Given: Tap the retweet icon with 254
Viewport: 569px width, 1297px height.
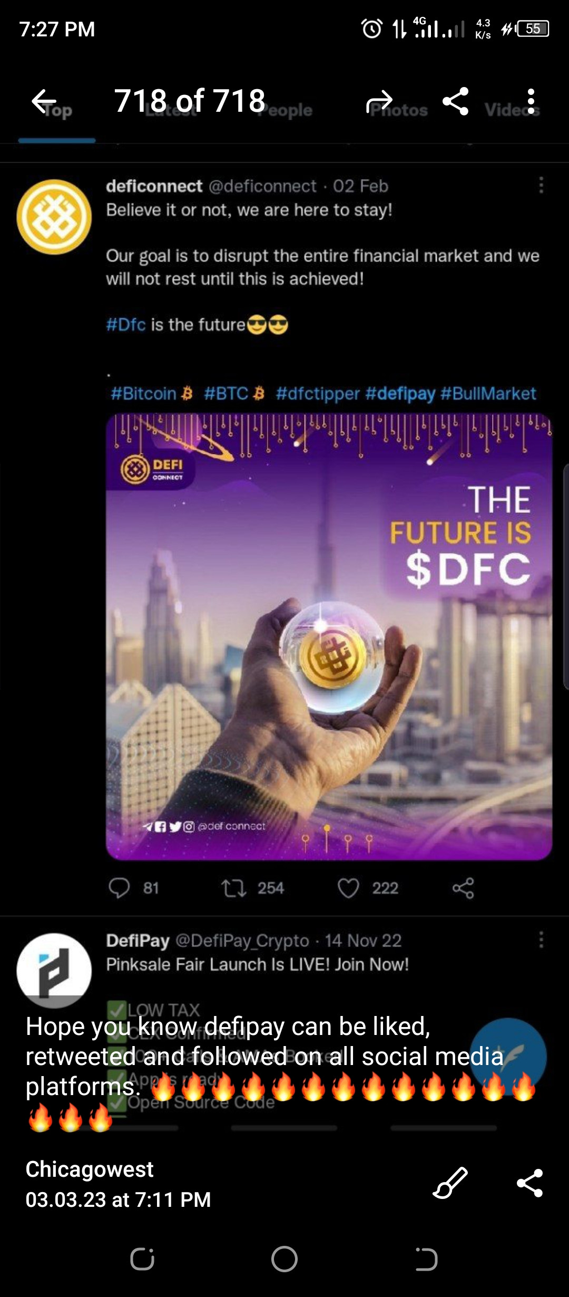Looking at the screenshot, I should coord(233,888).
